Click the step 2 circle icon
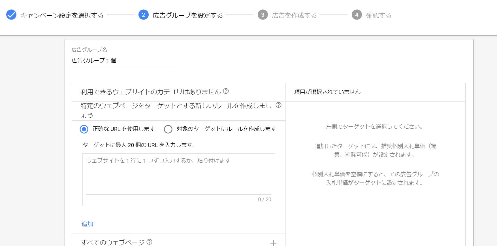Viewport: 497px width, 246px height. [x=144, y=15]
